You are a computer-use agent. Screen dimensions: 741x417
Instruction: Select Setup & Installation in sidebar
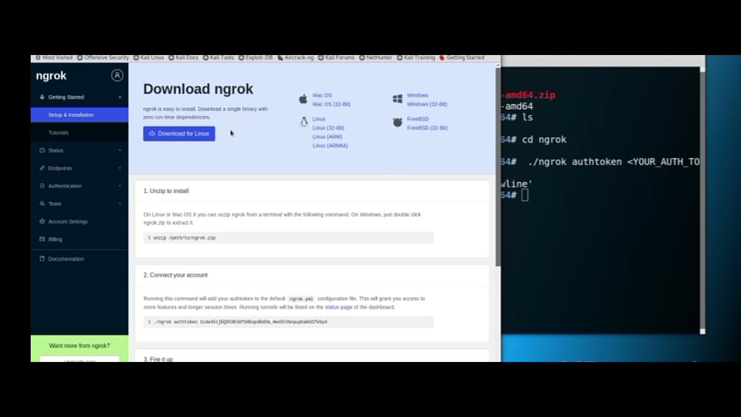[79, 115]
